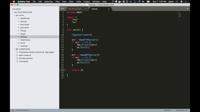Click the "fmt" import string
Screen dimensions: 200x112
[75, 20]
